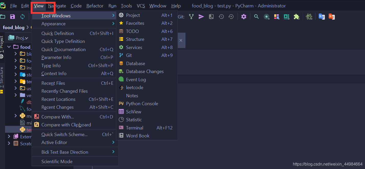Open the Refactor menu

(x=95, y=6)
